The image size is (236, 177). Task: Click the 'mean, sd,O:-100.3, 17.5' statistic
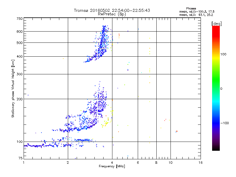point(197,12)
